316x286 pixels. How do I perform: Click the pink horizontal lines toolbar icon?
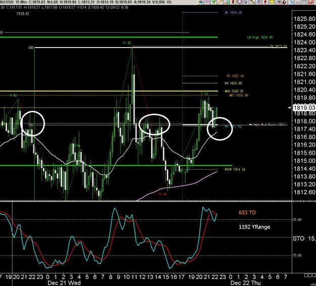pyautogui.click(x=207, y=2)
